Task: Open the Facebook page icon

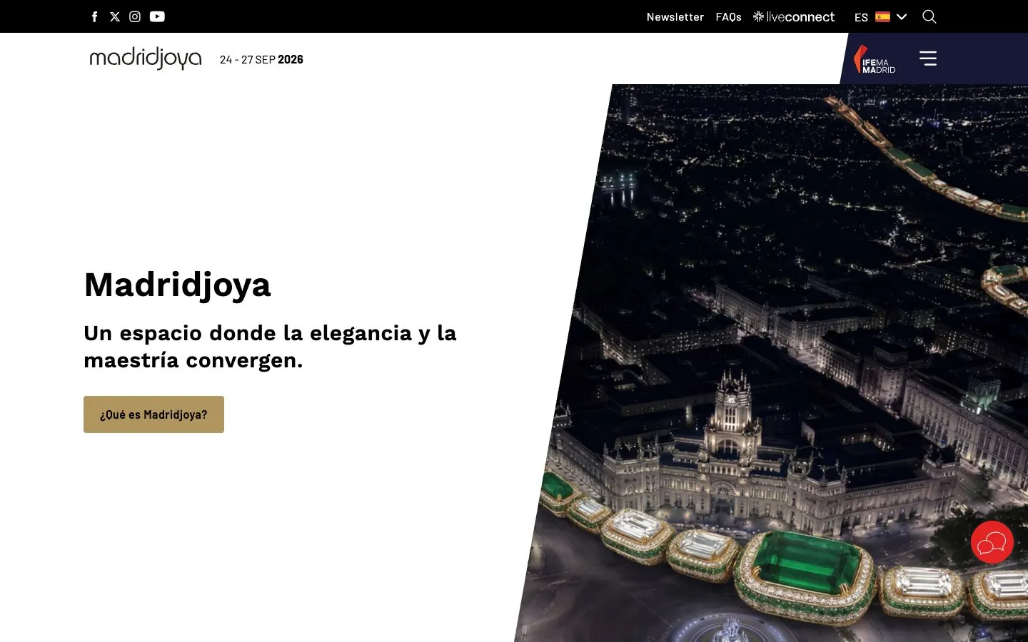Action: pos(94,16)
